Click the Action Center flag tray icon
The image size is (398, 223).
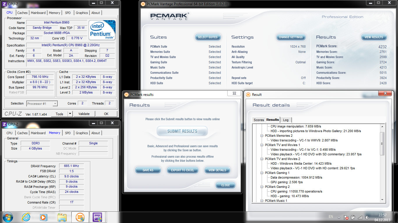[x=346, y=217]
